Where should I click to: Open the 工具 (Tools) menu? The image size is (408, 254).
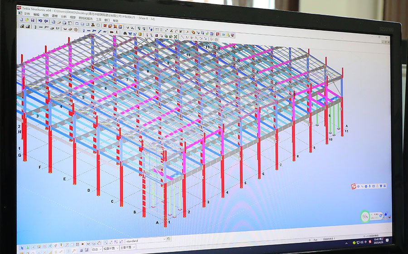[x=98, y=20]
